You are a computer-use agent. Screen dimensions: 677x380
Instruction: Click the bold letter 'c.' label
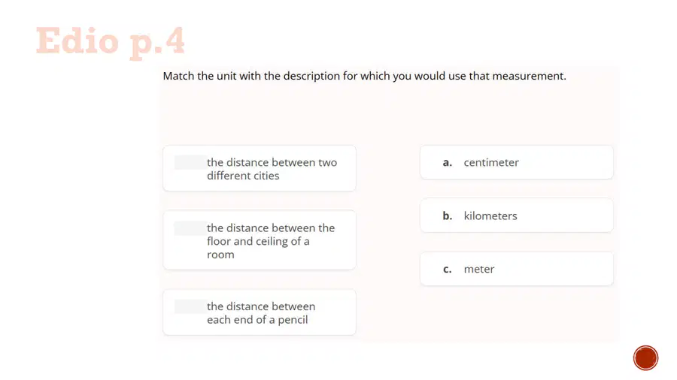click(448, 270)
